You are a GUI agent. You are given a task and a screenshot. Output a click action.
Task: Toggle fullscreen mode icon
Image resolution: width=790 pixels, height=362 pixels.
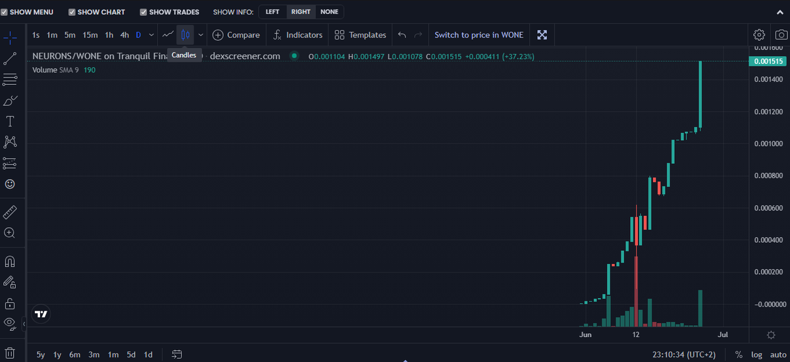point(542,35)
